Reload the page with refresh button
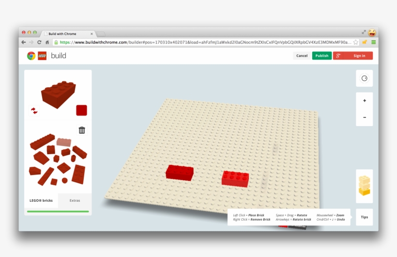This screenshot has width=397, height=257. (39, 42)
